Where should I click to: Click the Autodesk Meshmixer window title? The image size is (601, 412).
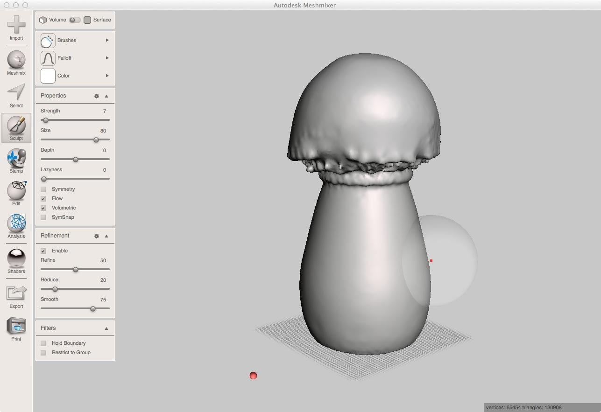(x=304, y=5)
